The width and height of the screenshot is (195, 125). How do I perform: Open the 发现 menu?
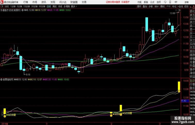click(x=53, y=2)
